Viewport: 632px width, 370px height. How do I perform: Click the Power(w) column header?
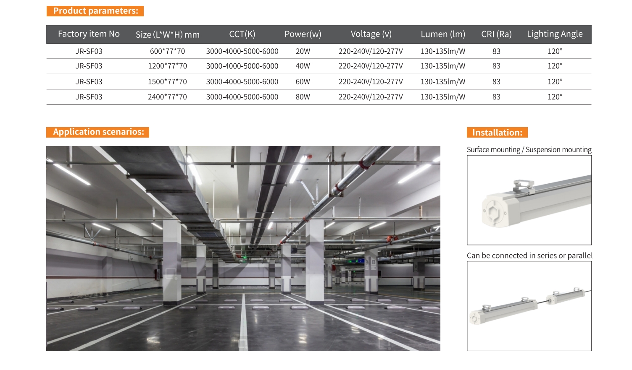click(x=303, y=34)
